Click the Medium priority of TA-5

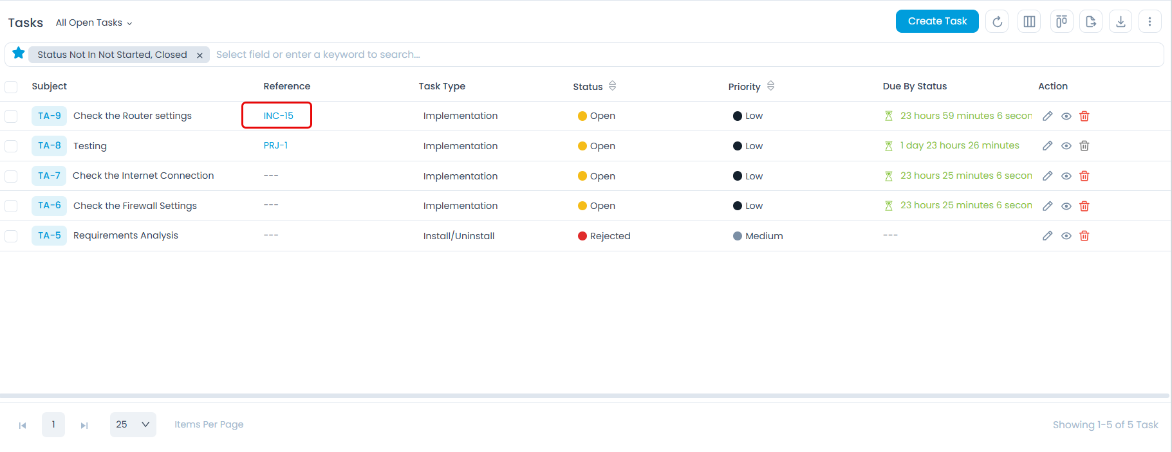(758, 236)
